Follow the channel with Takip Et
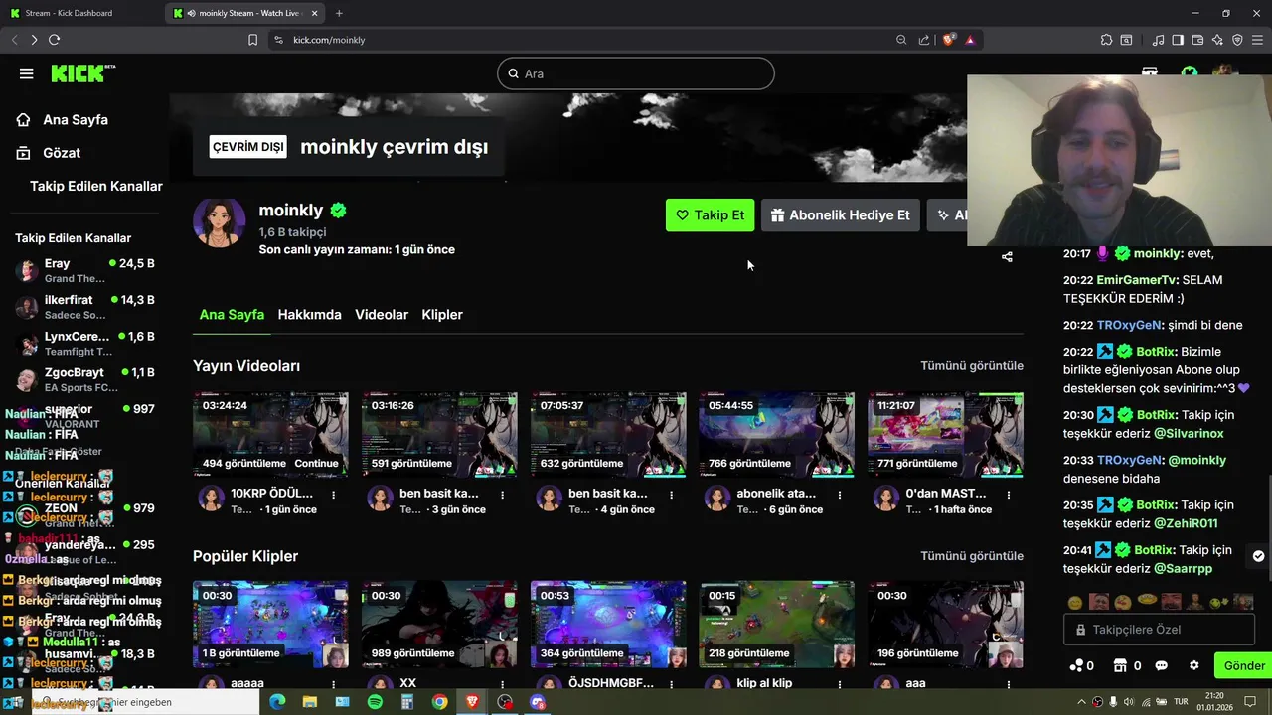 [x=710, y=215]
